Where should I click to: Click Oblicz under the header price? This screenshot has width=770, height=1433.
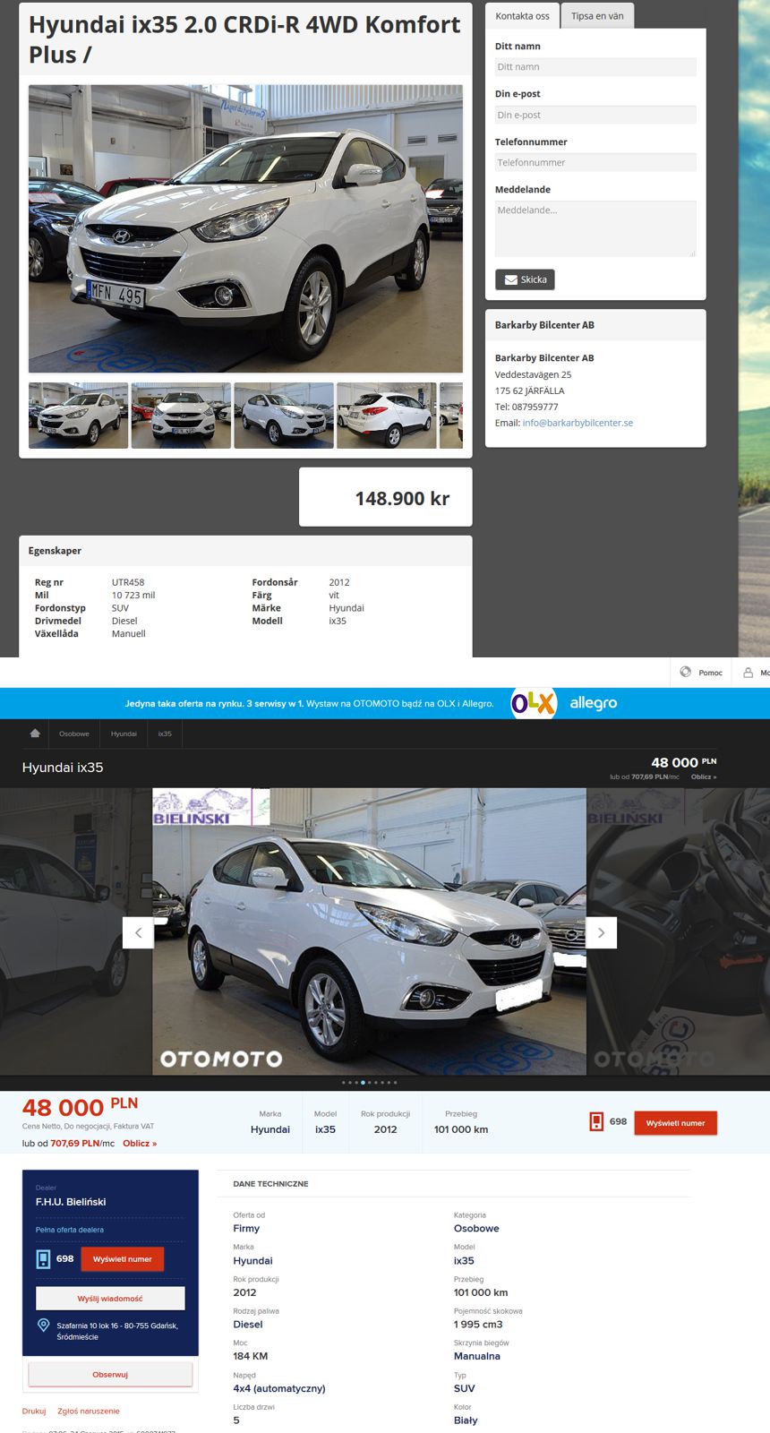(x=704, y=777)
